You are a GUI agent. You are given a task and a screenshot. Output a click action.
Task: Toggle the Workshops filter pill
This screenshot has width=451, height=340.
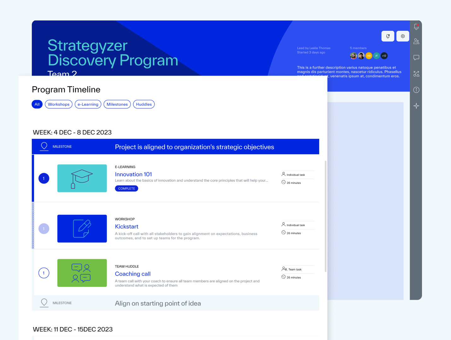[x=58, y=104]
